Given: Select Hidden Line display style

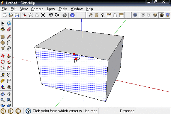Looking at the screenshot, I should pos(149,15).
